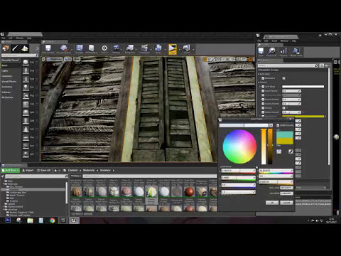The image size is (341, 256).
Task: Click the hue spectrum slider field
Action: pos(276,171)
